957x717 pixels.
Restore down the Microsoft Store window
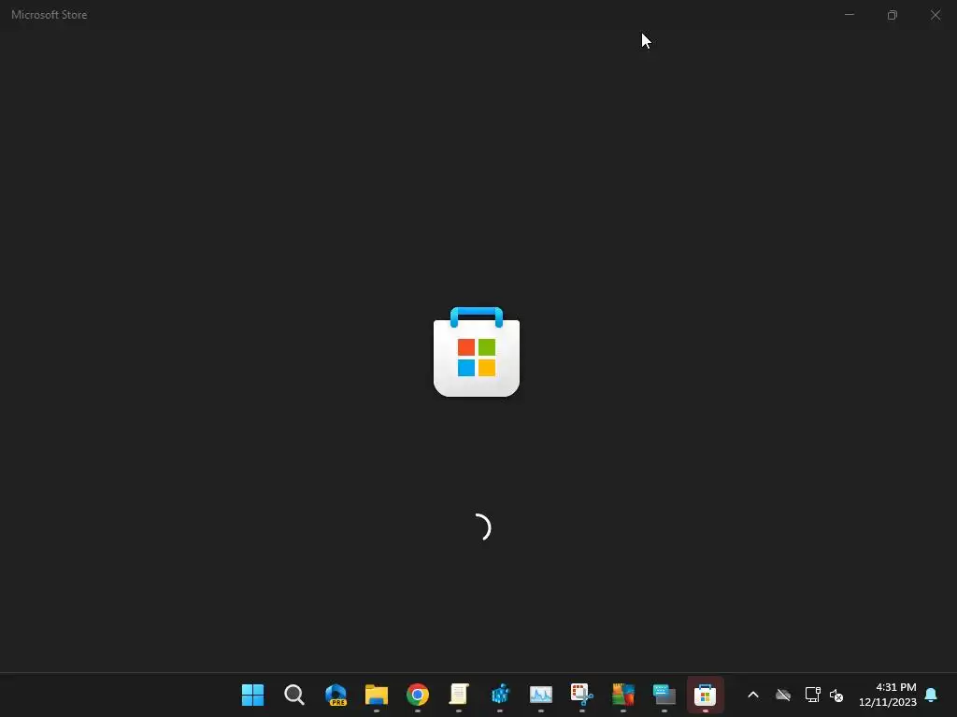(893, 15)
